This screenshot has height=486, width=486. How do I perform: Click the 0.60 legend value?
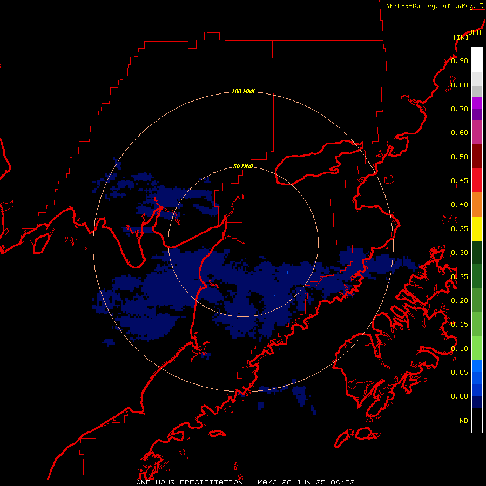[460, 133]
